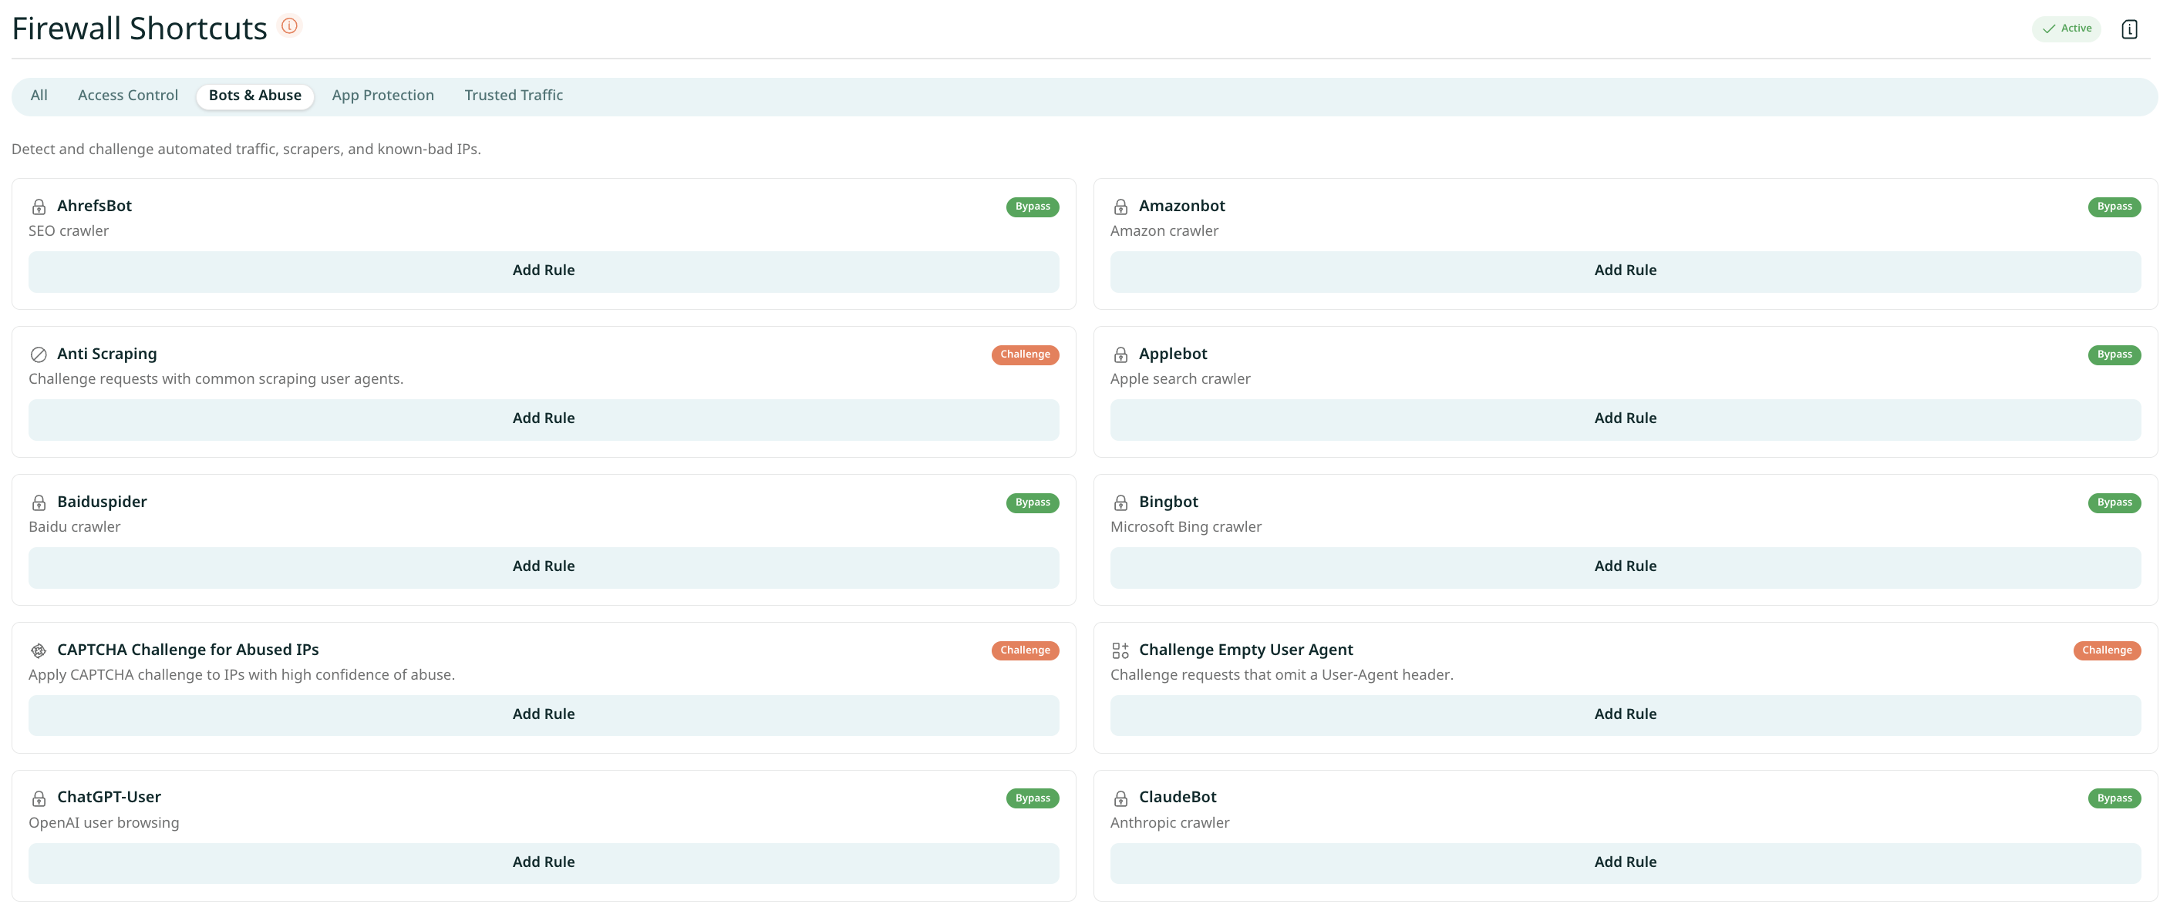Screen dimensions: 2170x914
Task: Click 'Challenge requests that omit a User-Agent header' text
Action: pyautogui.click(x=1282, y=675)
